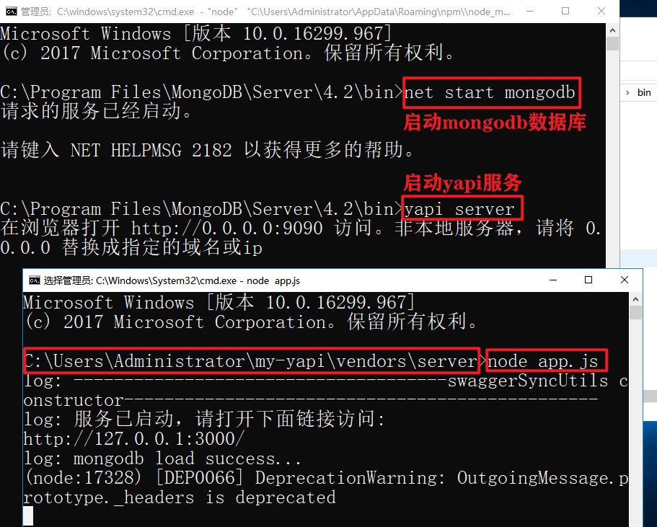Click the cmd icon of node app.js window

coord(35,280)
